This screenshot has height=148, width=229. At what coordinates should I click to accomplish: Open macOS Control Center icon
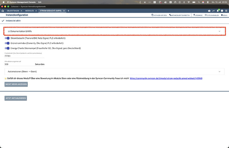tap(208, 2)
